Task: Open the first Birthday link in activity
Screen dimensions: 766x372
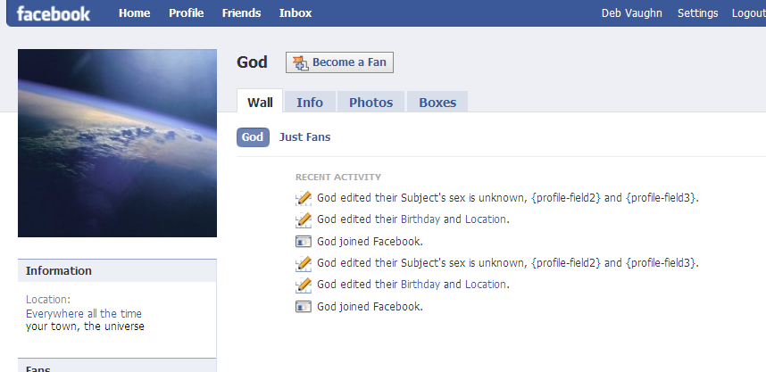Action: (x=420, y=219)
